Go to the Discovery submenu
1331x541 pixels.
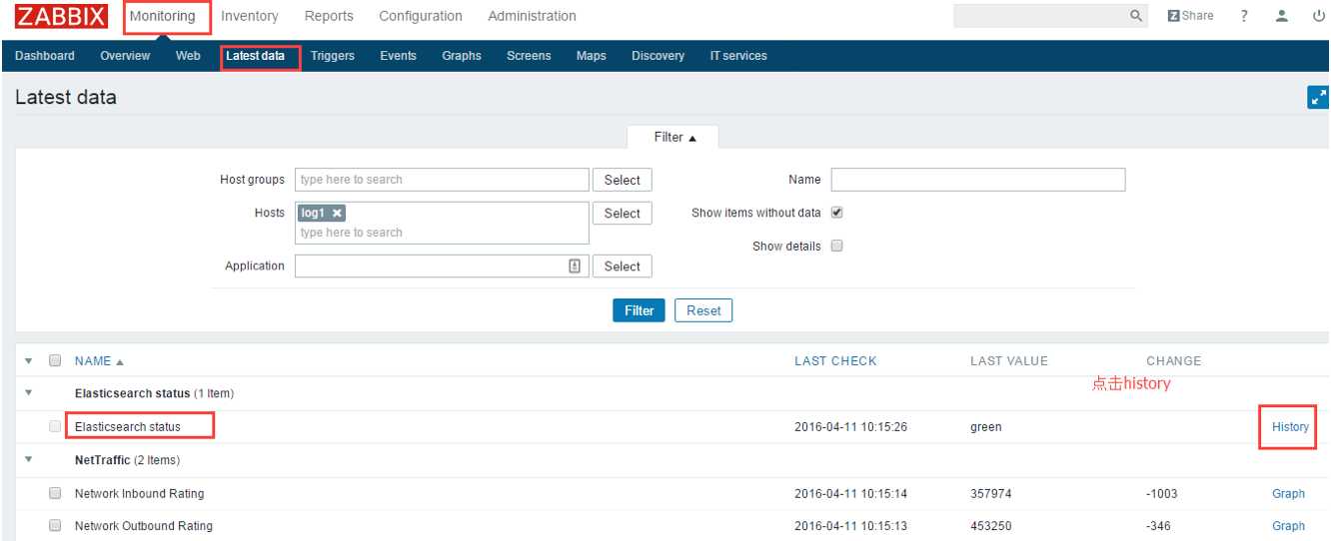coord(658,56)
